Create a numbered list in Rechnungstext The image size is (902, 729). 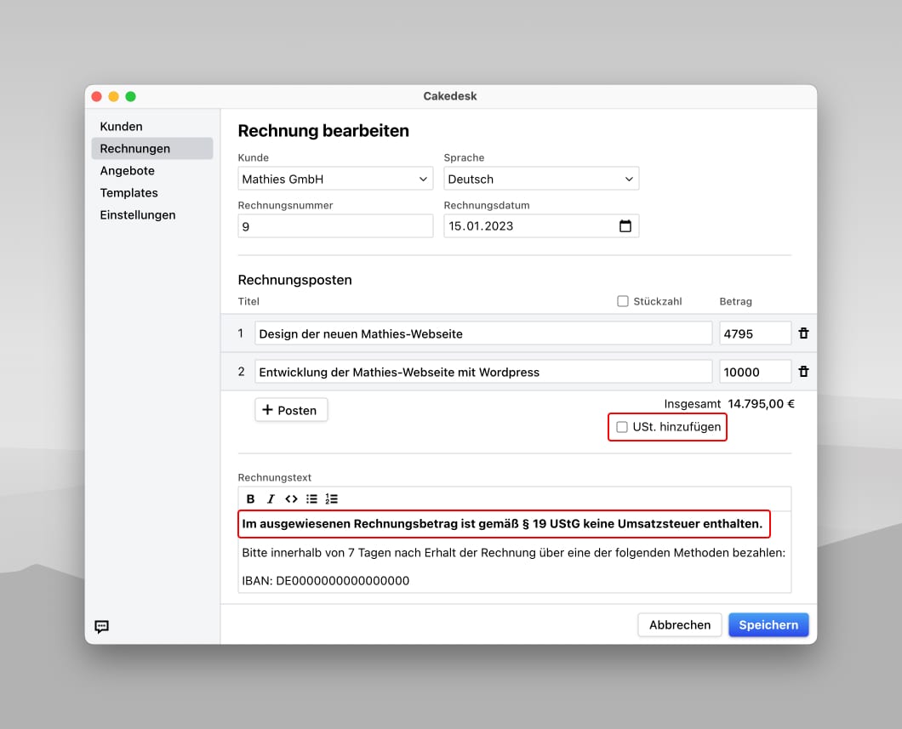click(332, 498)
